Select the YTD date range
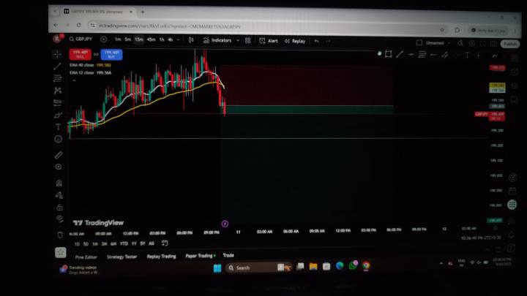 click(124, 243)
